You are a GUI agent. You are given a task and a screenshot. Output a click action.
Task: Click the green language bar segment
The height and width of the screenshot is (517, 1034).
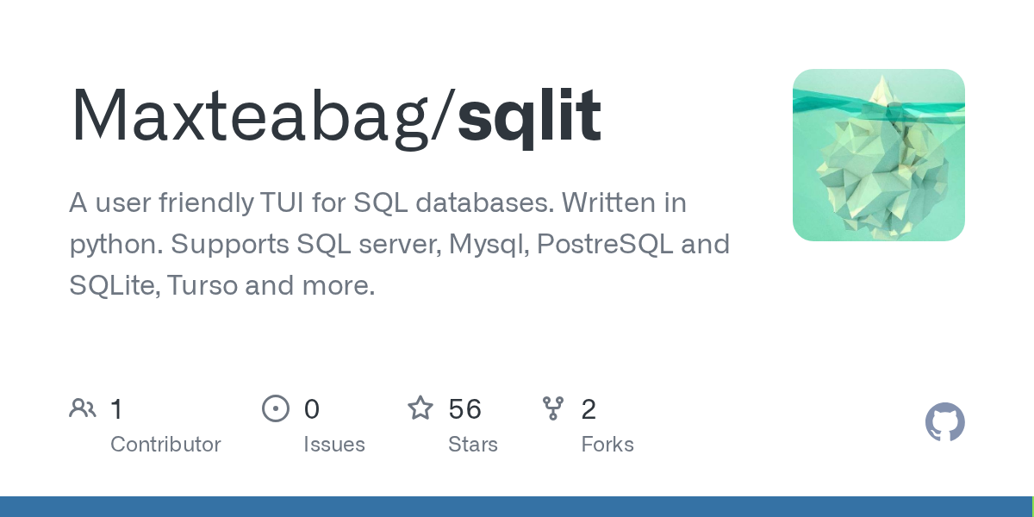(x=1032, y=507)
